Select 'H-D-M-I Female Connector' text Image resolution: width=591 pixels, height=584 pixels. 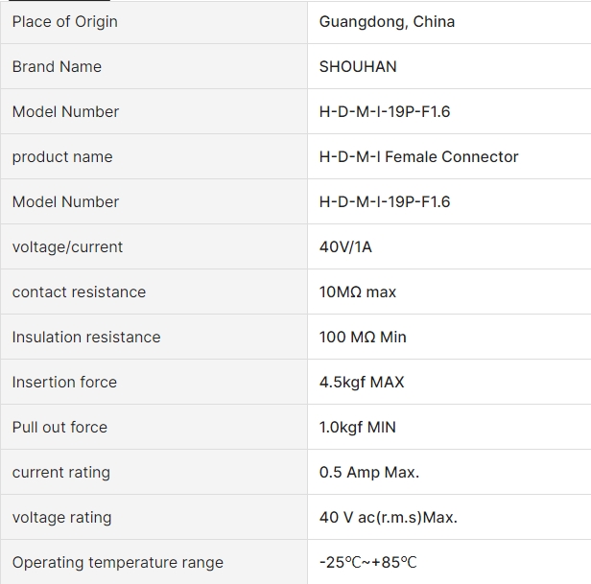coord(418,157)
